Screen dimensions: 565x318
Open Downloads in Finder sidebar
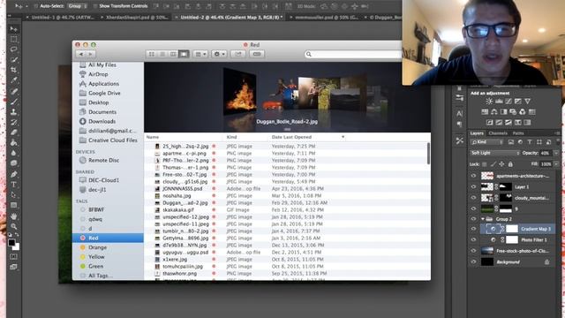[x=102, y=122]
